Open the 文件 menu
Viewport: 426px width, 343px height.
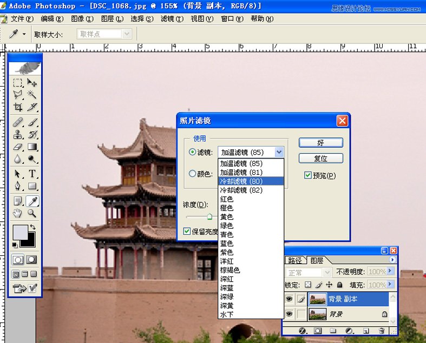tap(22, 19)
